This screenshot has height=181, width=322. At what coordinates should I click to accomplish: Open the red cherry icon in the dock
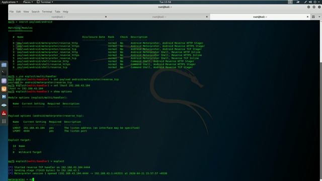pyautogui.click(x=4, y=113)
